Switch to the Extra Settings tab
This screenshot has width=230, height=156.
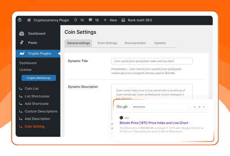(x=107, y=43)
